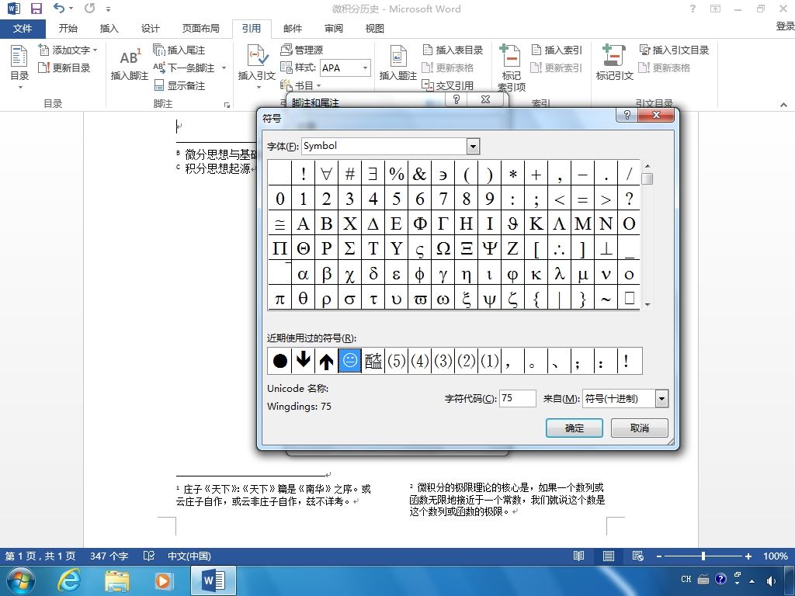Click Insert Table of Figures (插入表目录)

pos(453,50)
